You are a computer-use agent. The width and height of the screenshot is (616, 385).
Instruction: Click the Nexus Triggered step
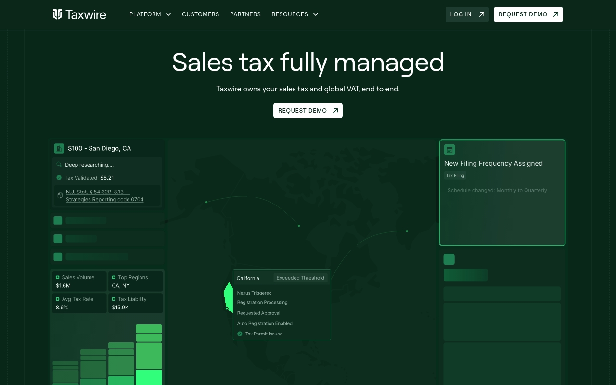point(254,293)
